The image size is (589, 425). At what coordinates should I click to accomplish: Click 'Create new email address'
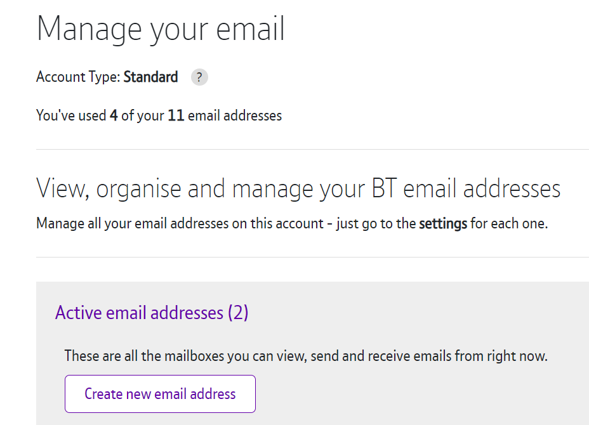point(159,393)
